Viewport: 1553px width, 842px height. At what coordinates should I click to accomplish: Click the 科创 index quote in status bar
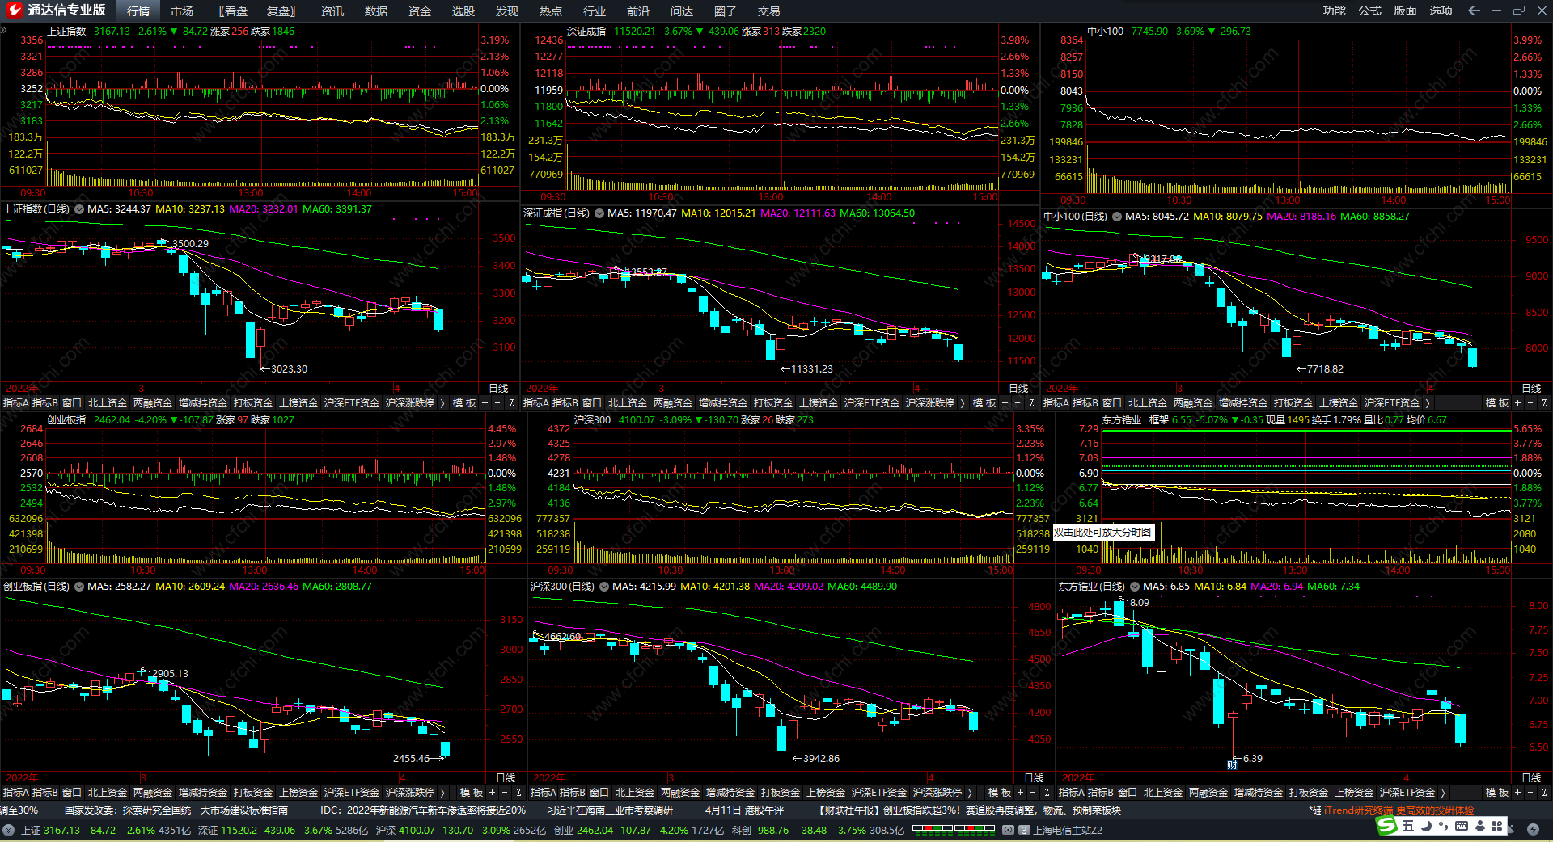coord(818,830)
